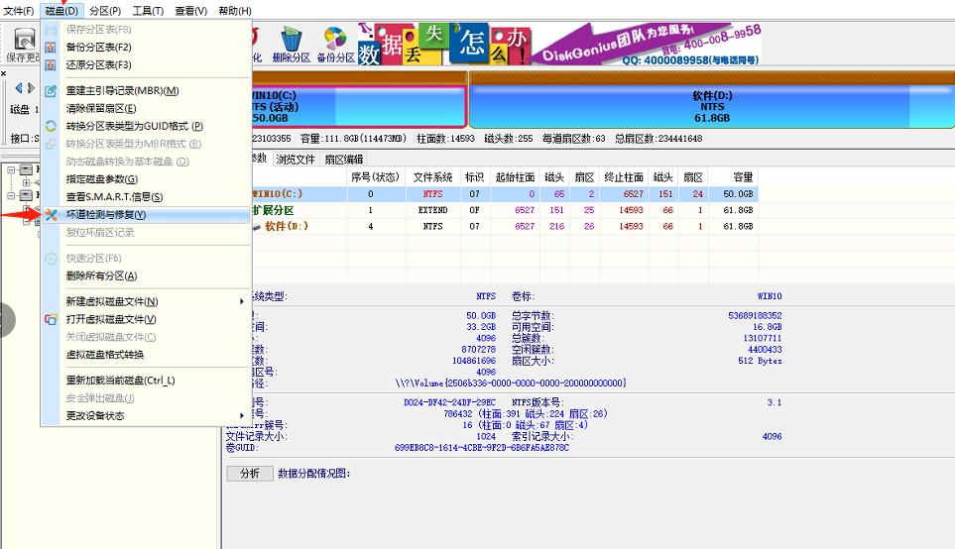Select the 扩展分区 row in partition table
Screen dimensions: 955x549
click(x=505, y=210)
